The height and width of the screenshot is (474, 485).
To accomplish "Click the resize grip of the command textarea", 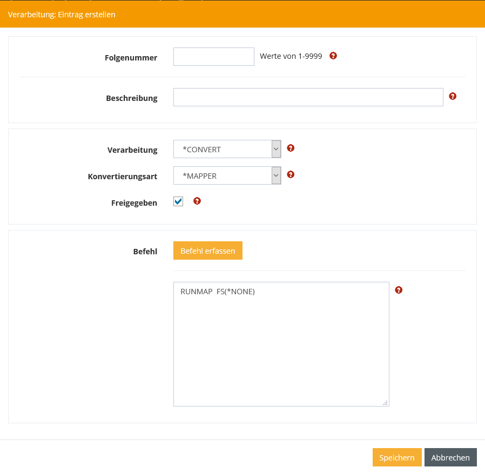I will [385, 402].
